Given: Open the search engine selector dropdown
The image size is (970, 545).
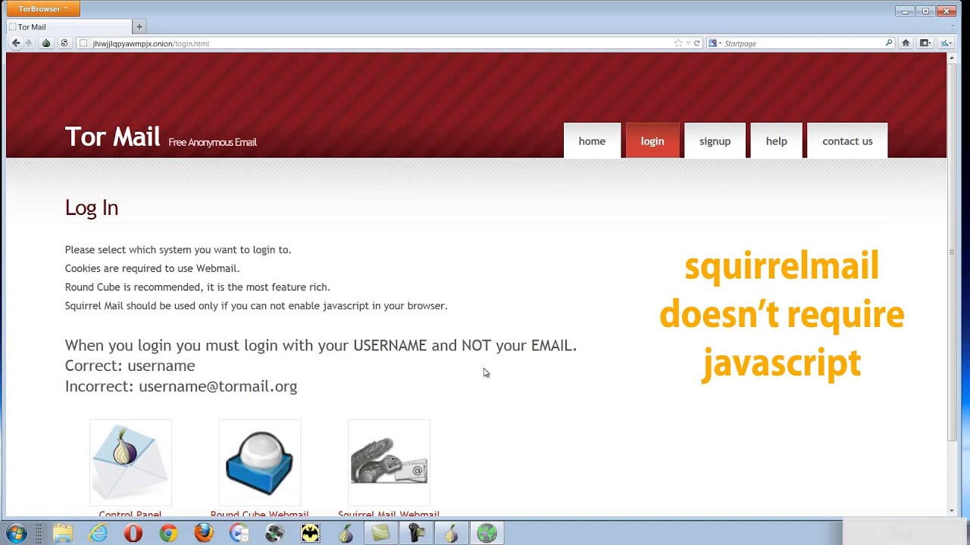Looking at the screenshot, I should click(714, 43).
